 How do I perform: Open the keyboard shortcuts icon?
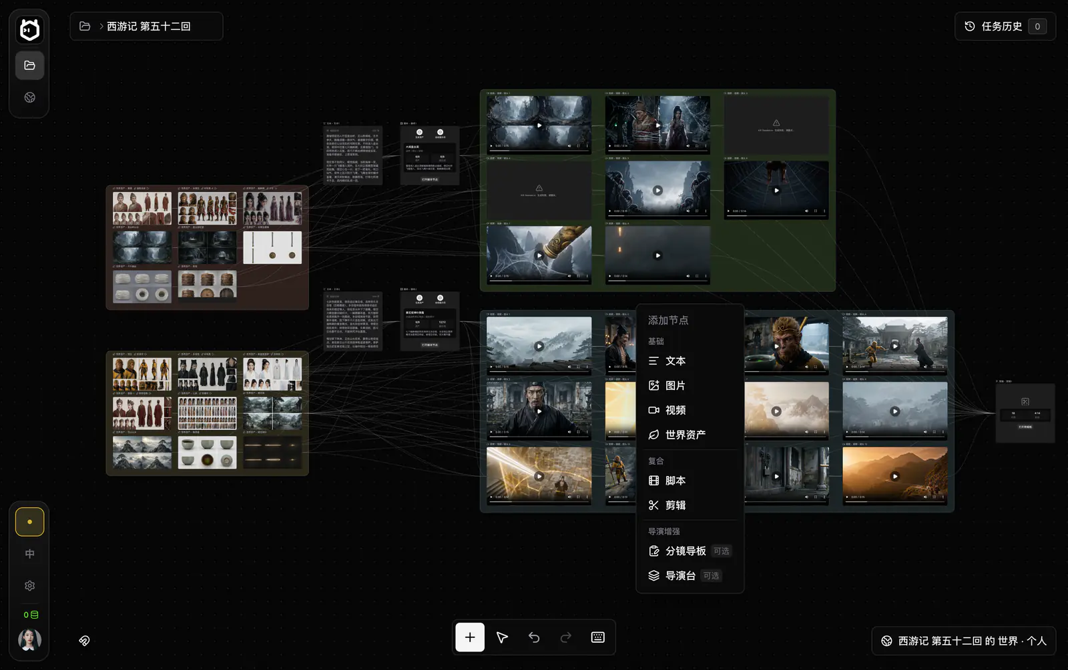pos(598,637)
